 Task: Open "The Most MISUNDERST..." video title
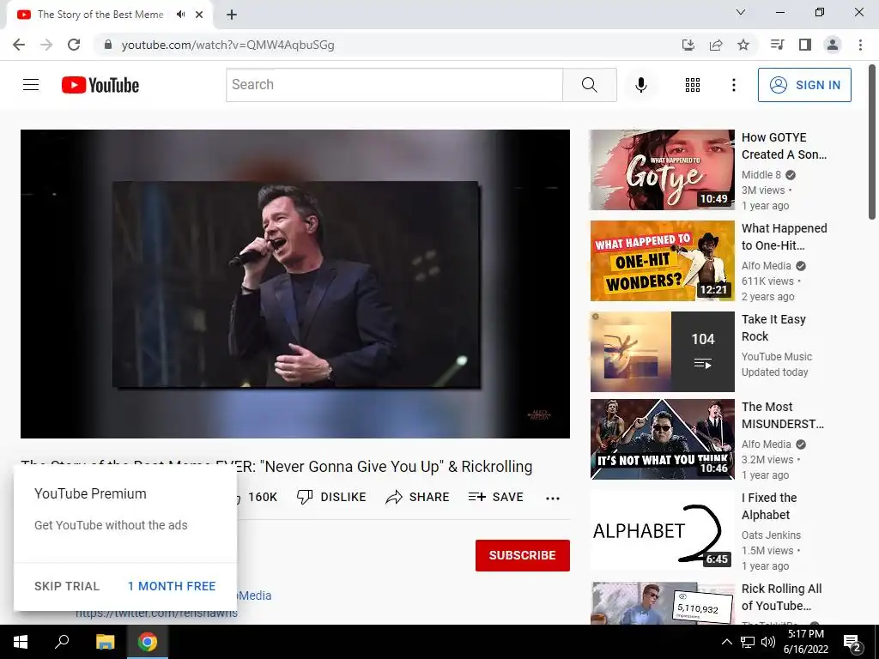click(x=783, y=415)
